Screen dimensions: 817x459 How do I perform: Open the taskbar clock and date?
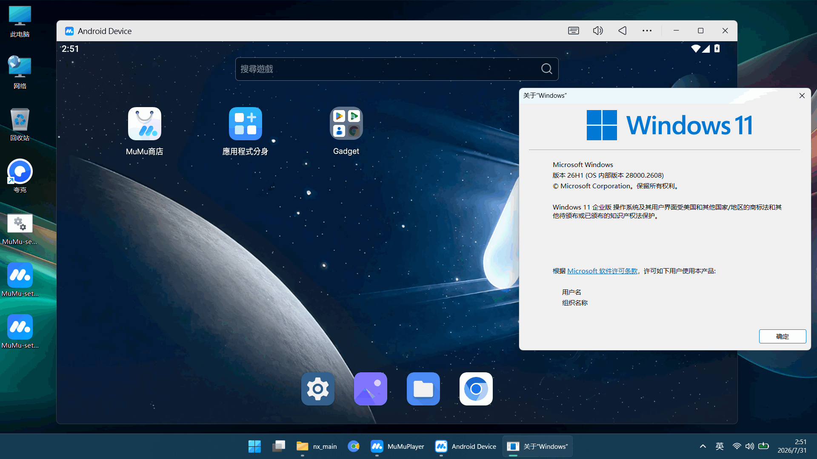tap(792, 446)
